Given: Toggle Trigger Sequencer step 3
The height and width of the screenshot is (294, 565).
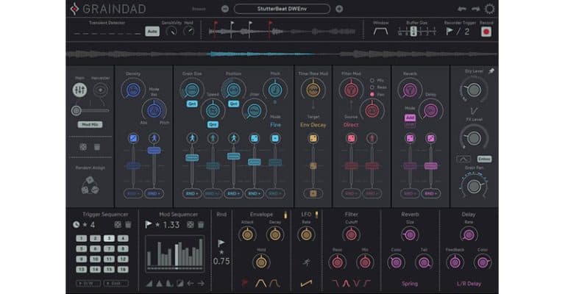Looking at the screenshot, I should 109,238.
